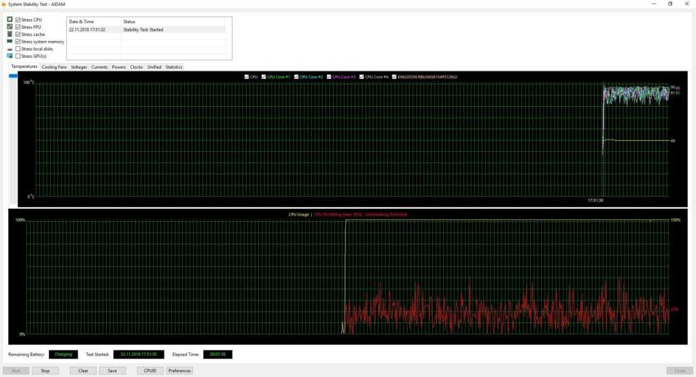This screenshot has height=377, width=696.
Task: Switch to the Cooling Fans tab
Action: [x=54, y=67]
